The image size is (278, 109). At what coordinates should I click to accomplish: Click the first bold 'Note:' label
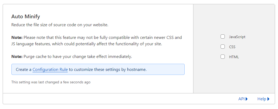pyautogui.click(x=17, y=38)
